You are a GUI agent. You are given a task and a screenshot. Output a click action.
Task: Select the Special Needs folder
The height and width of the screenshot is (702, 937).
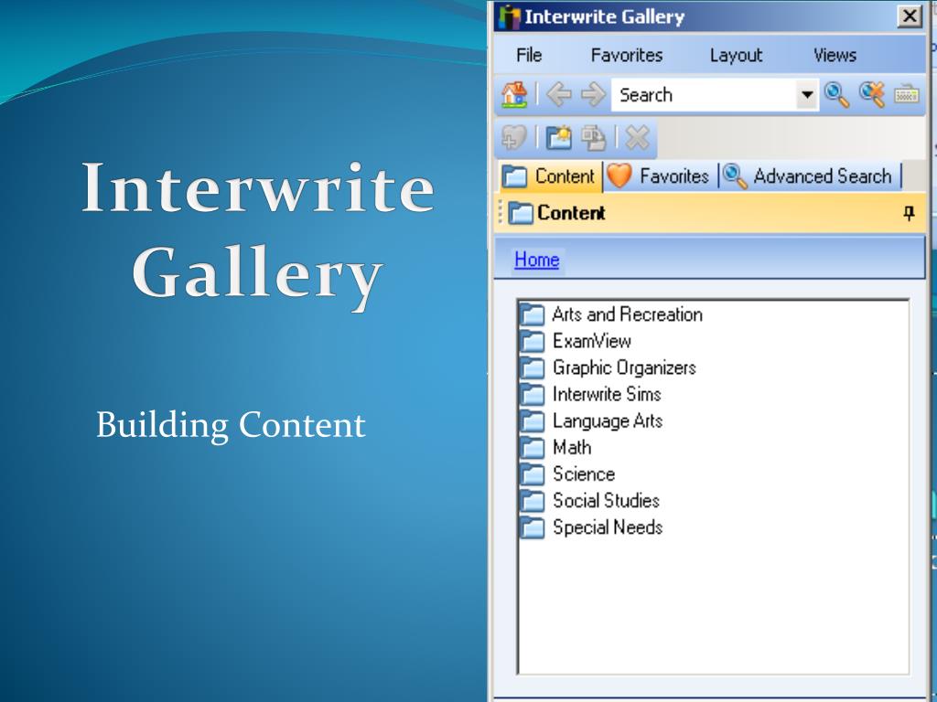pyautogui.click(x=591, y=527)
